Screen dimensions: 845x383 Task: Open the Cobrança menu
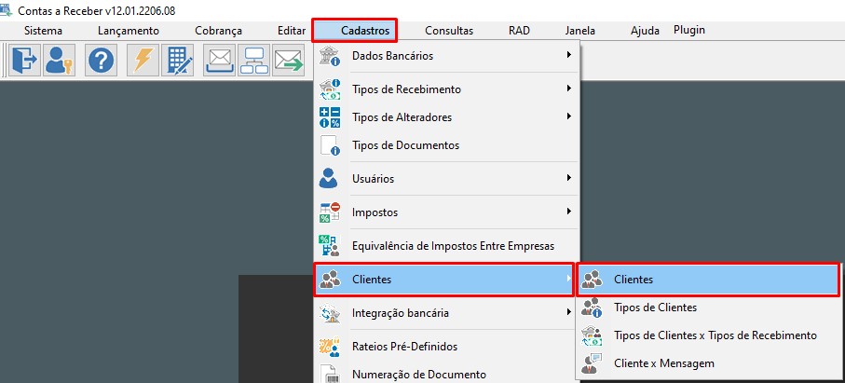218,31
